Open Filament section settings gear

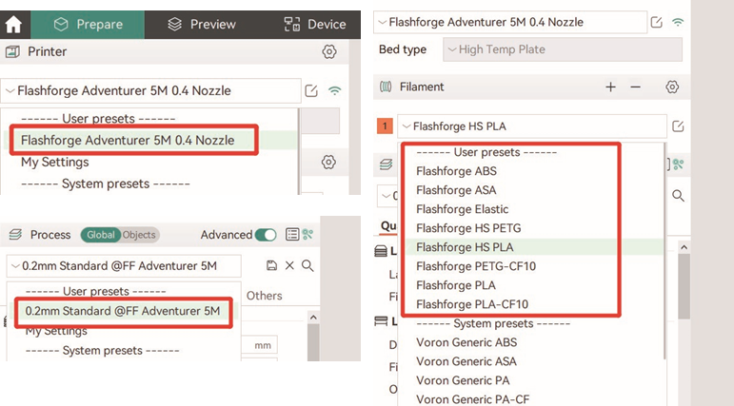[672, 87]
